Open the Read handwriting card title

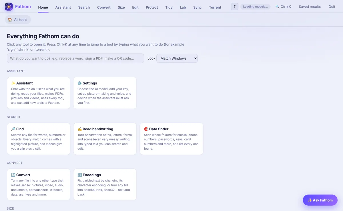(x=98, y=129)
